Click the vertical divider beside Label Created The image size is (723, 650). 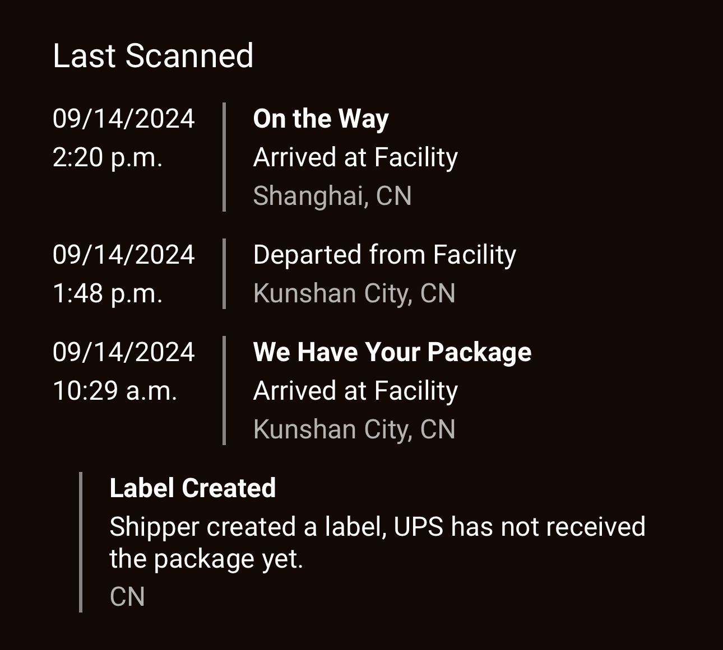coord(81,542)
